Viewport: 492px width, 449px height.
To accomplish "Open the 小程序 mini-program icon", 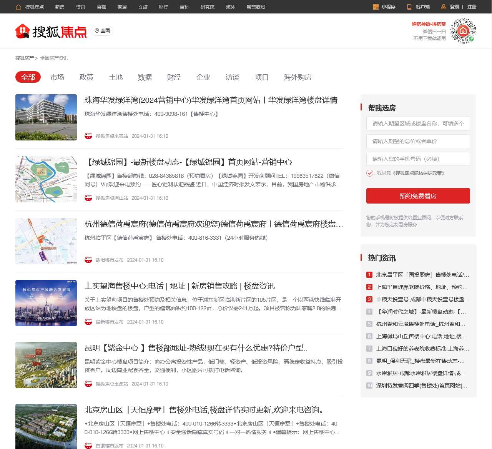I will [376, 7].
